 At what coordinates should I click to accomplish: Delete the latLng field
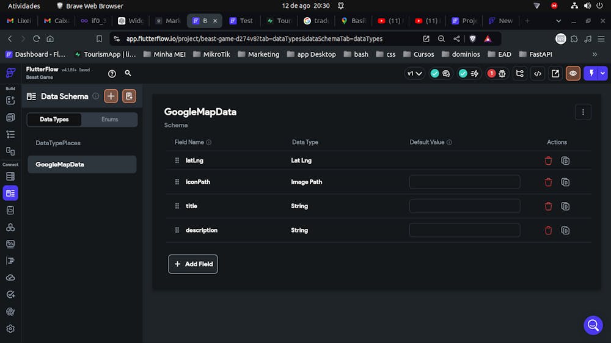point(548,161)
